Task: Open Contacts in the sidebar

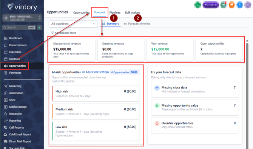Action: click(12, 59)
